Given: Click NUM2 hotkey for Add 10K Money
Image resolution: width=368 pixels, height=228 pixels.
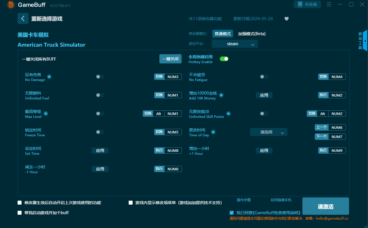Looking at the screenshot, I should [337, 95].
